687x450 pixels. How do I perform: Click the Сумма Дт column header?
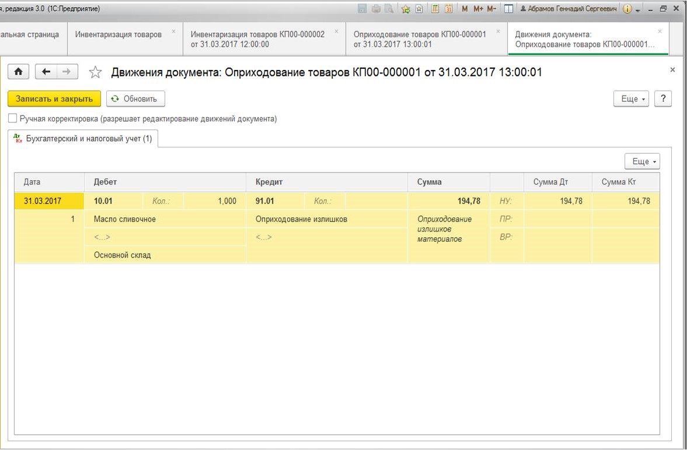[558, 182]
